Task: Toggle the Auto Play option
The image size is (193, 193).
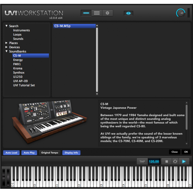Action: click(x=29, y=152)
